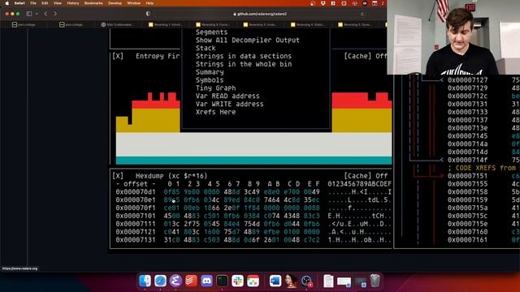This screenshot has width=520, height=292.
Task: Open Terminal from the dock
Action: 222,281
